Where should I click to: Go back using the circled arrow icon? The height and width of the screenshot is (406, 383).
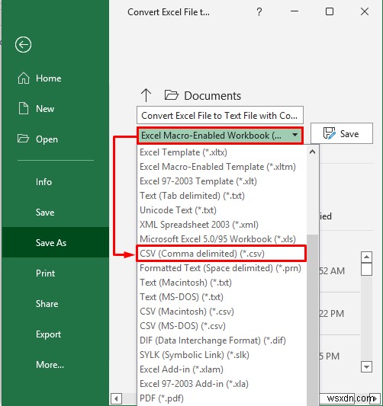23,44
